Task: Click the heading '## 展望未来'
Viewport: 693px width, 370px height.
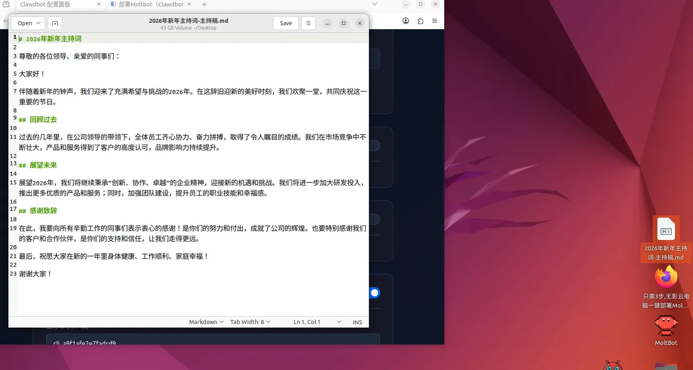Action: (x=38, y=165)
